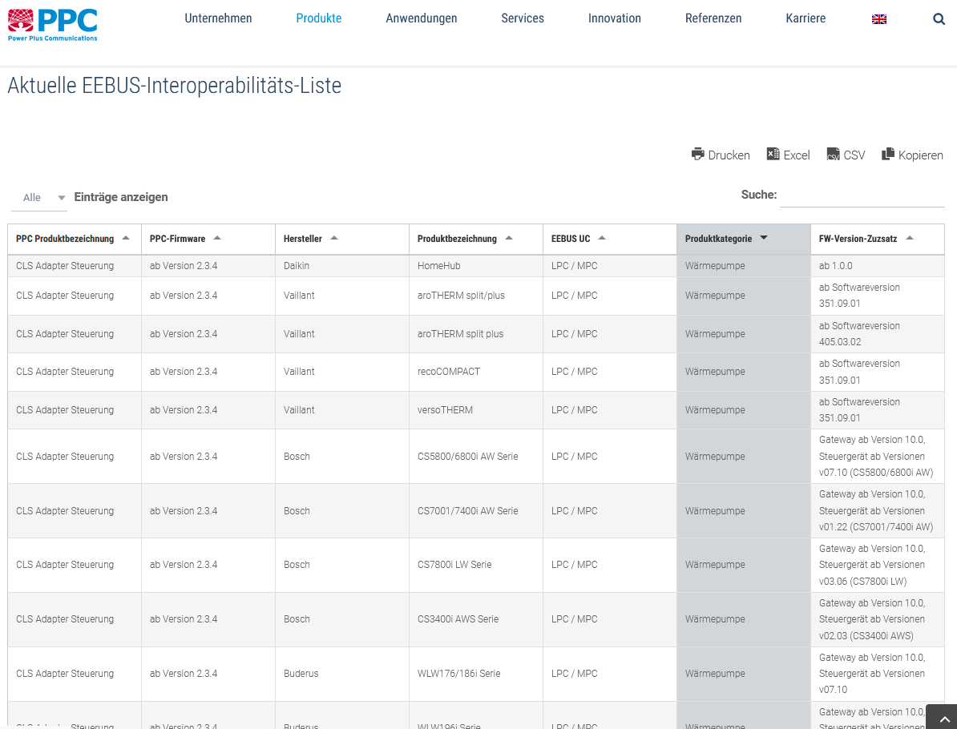957x729 pixels.
Task: Open the 'Alle' entries-per-page dropdown
Action: click(x=38, y=197)
